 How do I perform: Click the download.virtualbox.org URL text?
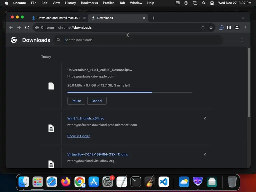[91, 161]
